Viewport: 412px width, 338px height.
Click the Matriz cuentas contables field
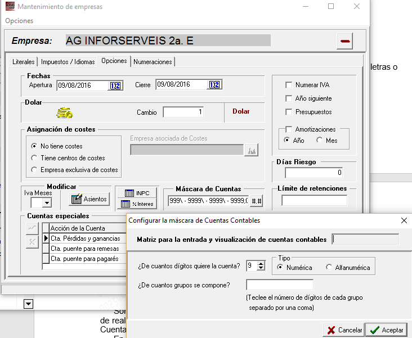(x=365, y=239)
